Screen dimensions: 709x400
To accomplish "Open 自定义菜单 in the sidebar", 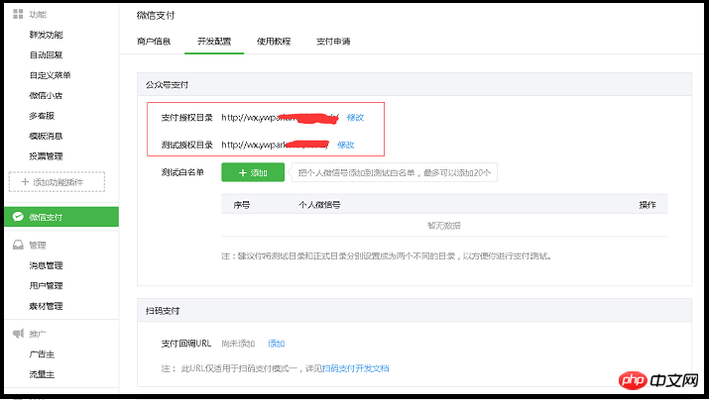I will [51, 75].
